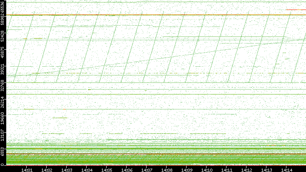This screenshot has width=306, height=172.
Task: Click the 52428 port axis label
Action: click(x=2, y=36)
